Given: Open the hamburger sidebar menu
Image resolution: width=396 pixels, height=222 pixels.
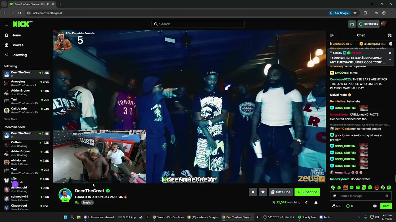Looking at the screenshot, I should 6,24.
